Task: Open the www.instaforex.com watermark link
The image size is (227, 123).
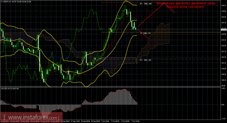Action: coord(31,117)
